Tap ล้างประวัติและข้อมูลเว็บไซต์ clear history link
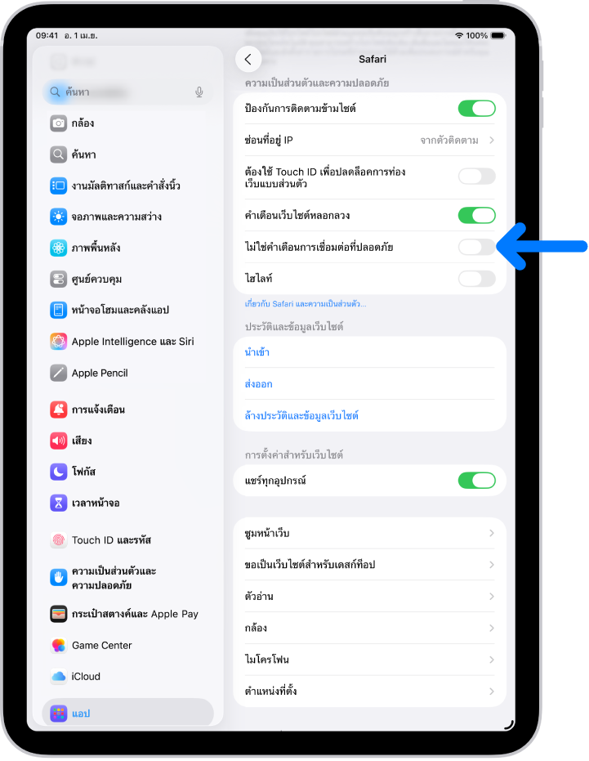Screen dimensions: 589x761 coord(301,416)
